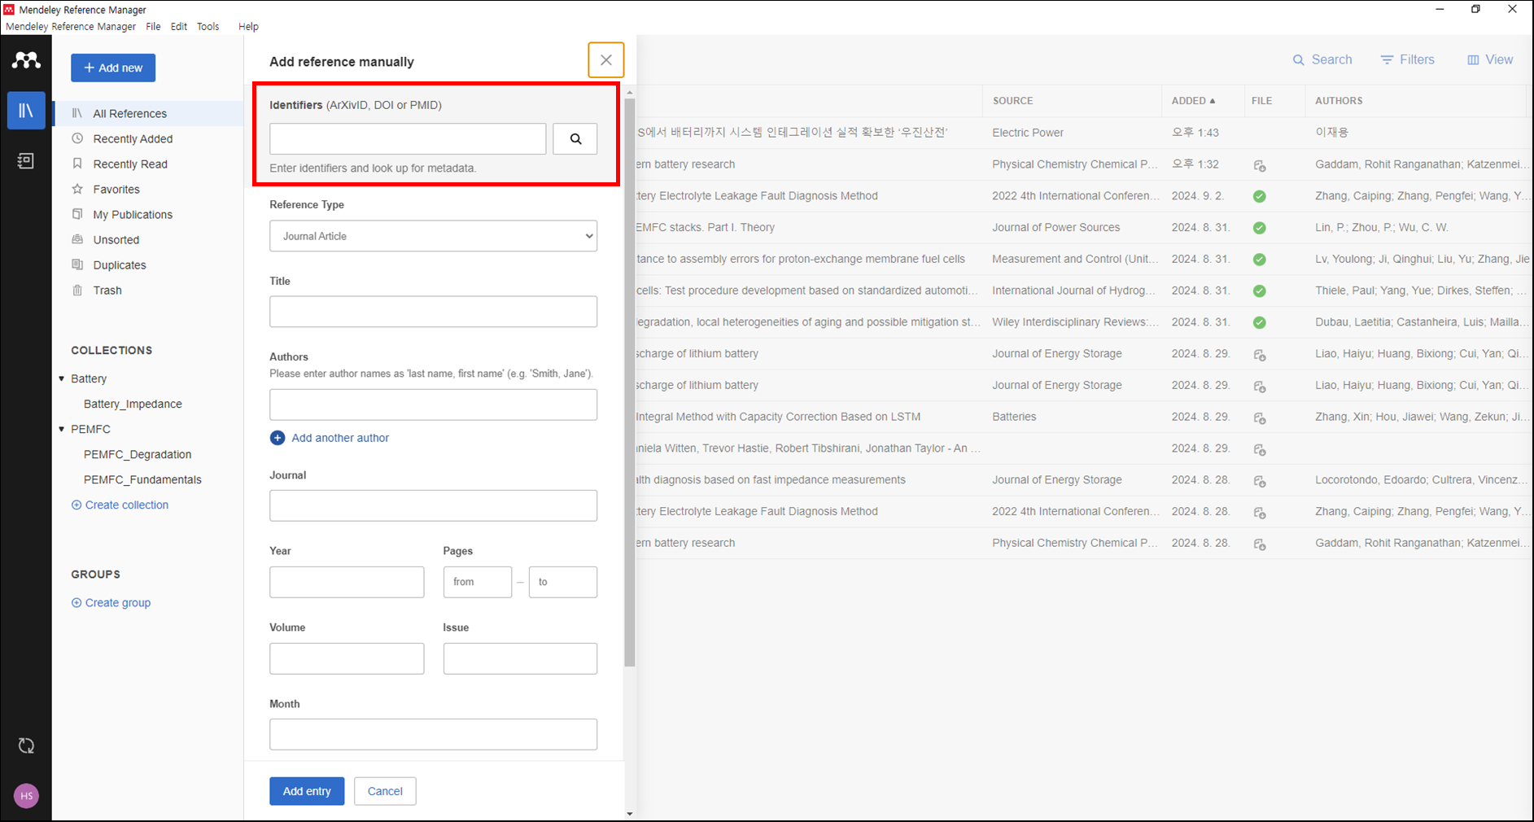Viewport: 1534px width, 822px height.
Task: Click the Year input field
Action: click(347, 582)
